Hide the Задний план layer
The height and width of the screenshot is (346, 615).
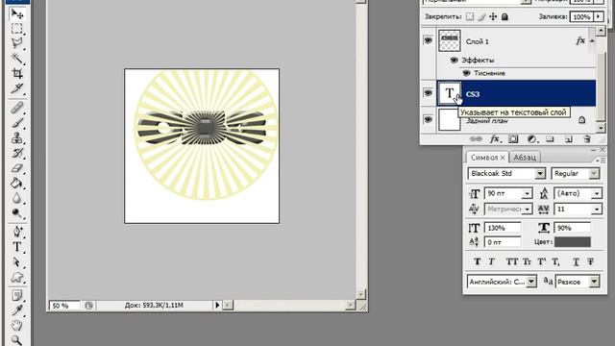[x=428, y=119]
